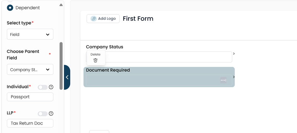Screen dimensions: 297x133
Task: Open the Select type Field dropdown
Action: [30, 34]
